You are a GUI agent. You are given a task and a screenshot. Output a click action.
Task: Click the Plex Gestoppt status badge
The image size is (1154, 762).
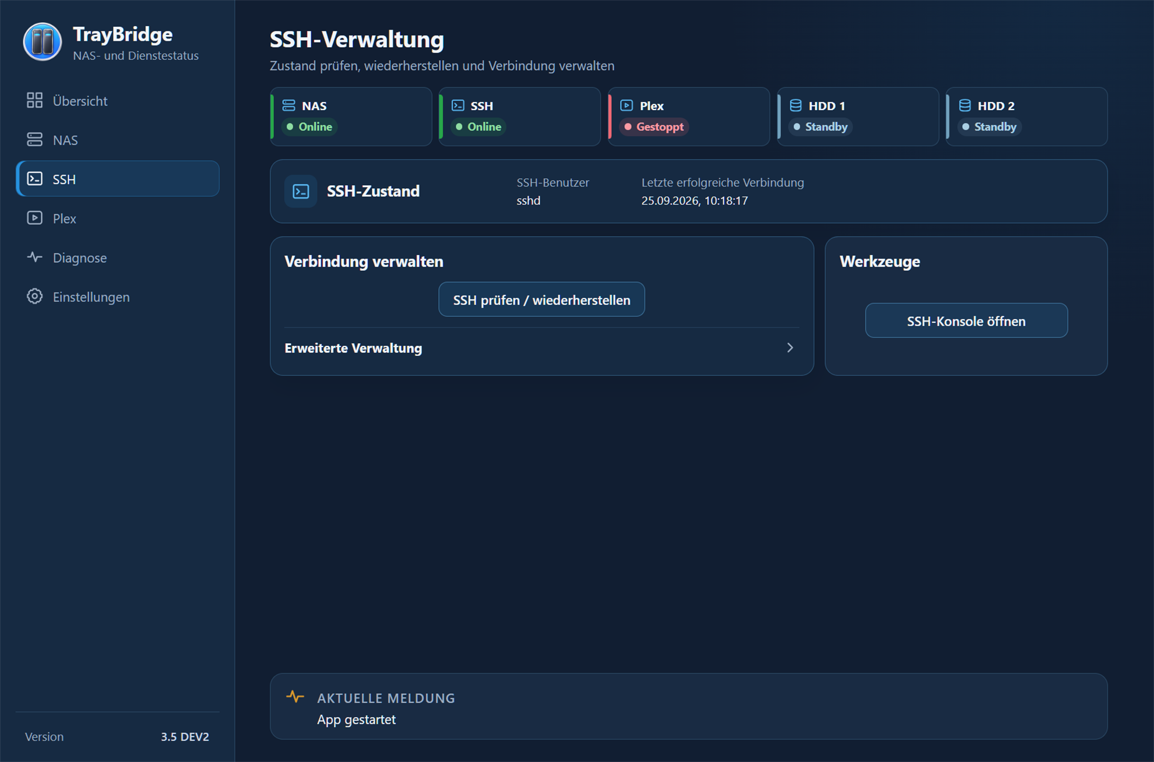(x=654, y=126)
